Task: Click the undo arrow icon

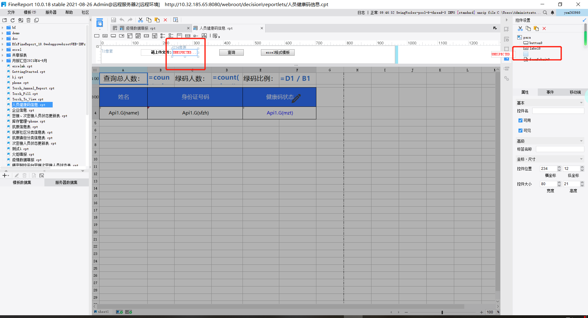Action: (x=122, y=20)
